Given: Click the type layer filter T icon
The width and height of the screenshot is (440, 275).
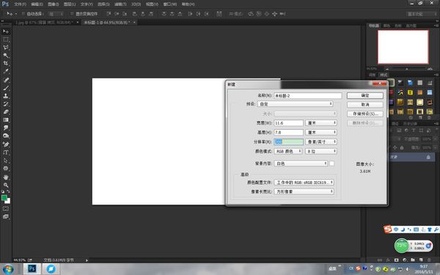Looking at the screenshot, I should 414,131.
